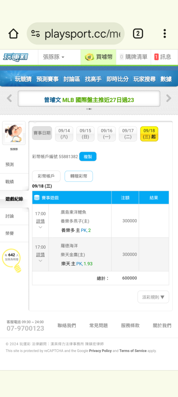Viewport: 178px width, 397px height.
Task: Open 討論區 in the navigation bar
Action: [72, 79]
